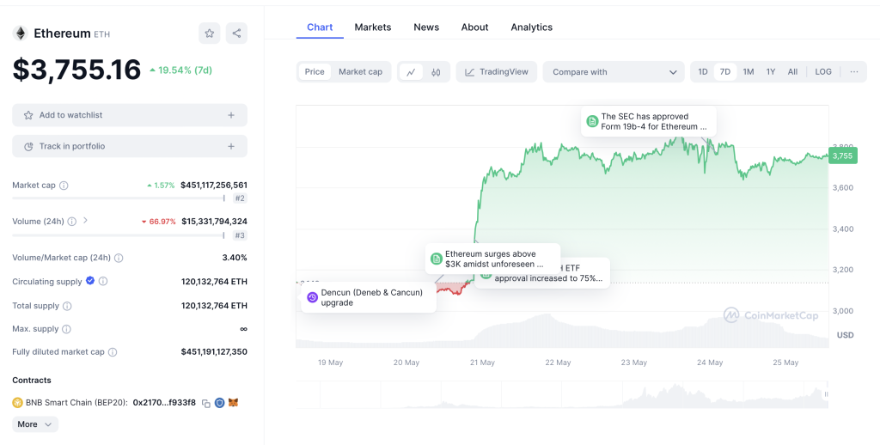
Task: Open TradingView chart
Action: (496, 72)
